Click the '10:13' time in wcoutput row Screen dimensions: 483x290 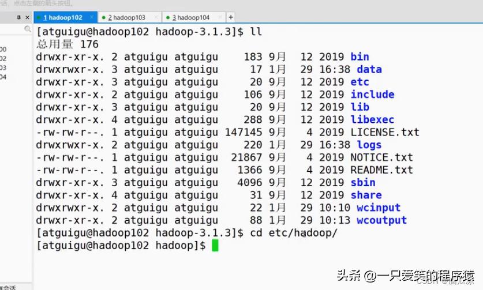tap(335, 220)
